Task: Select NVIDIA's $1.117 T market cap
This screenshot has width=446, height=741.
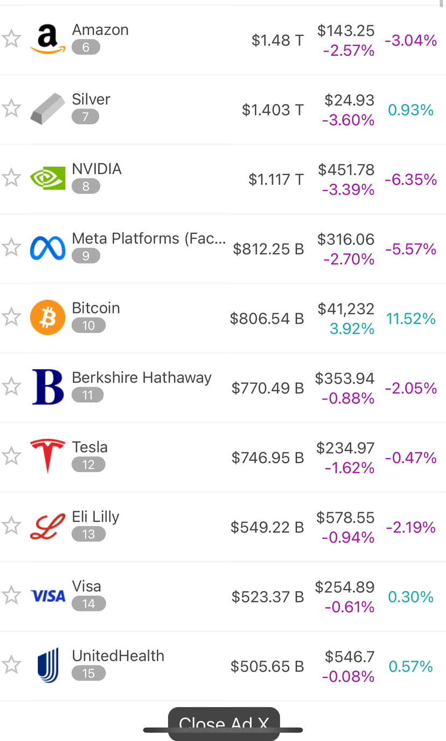Action: (276, 179)
